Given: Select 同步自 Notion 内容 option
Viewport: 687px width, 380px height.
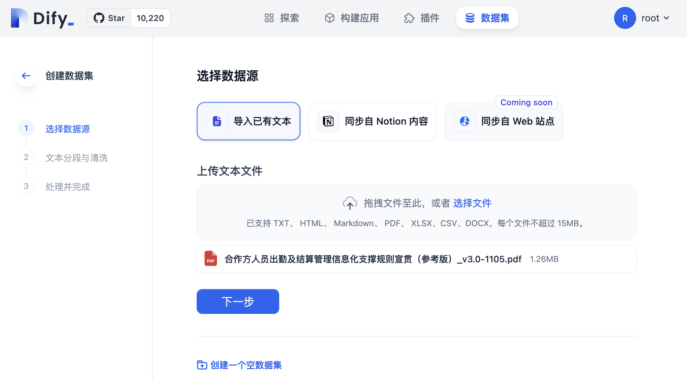Looking at the screenshot, I should pos(372,121).
